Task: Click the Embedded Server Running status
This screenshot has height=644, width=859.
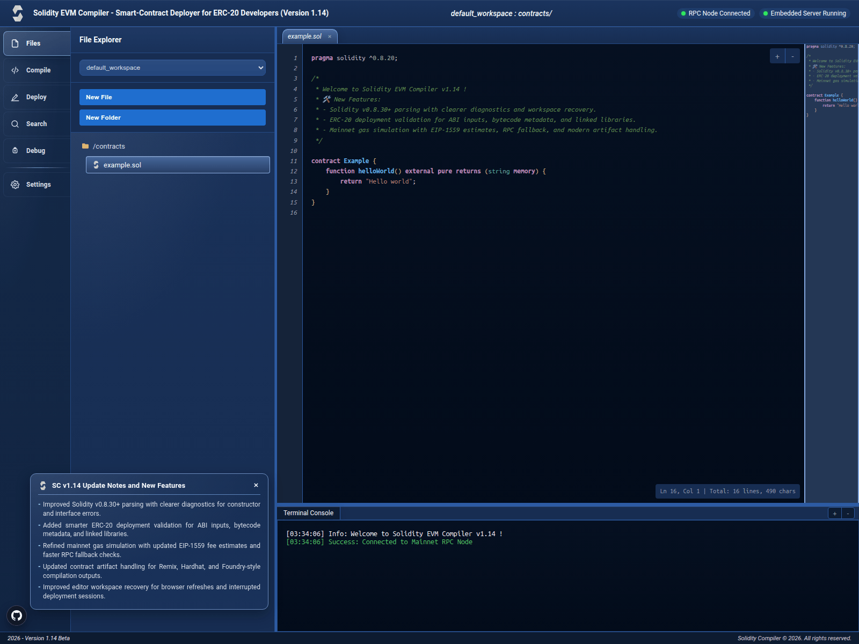Action: [805, 13]
